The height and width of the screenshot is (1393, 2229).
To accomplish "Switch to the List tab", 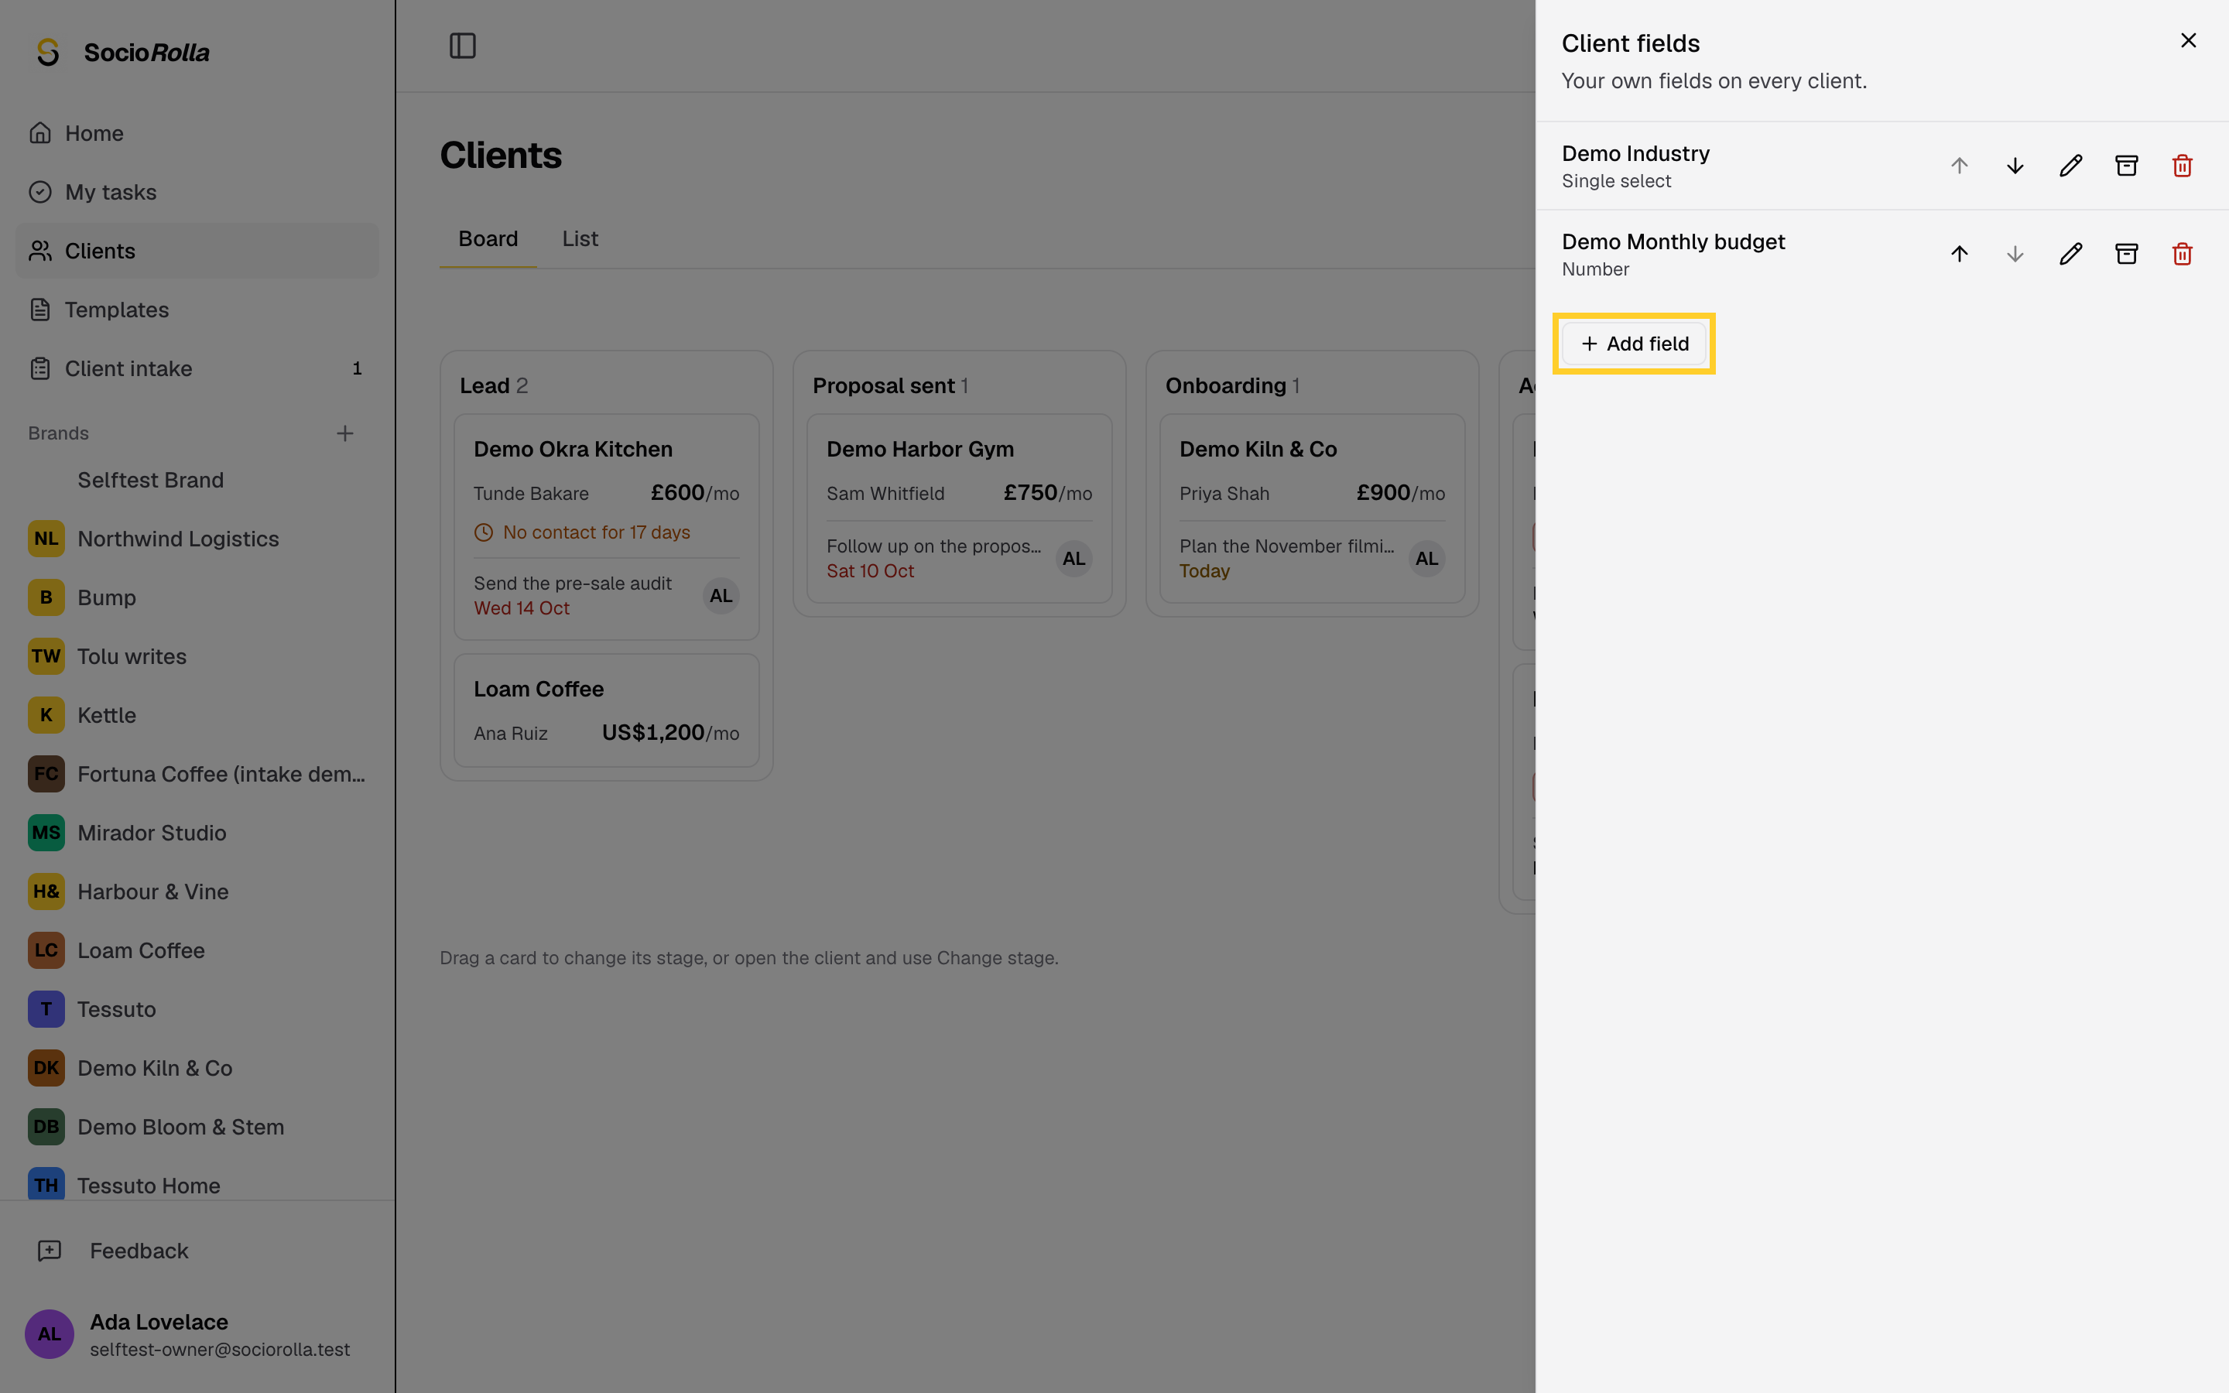I will (x=580, y=238).
